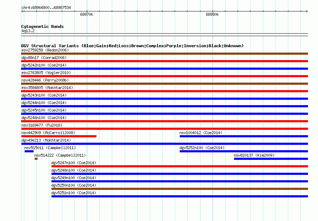This screenshot has width=318, height=221.
Task: Select the nsv515011 (Campbell2011) label
Action: [50, 148]
